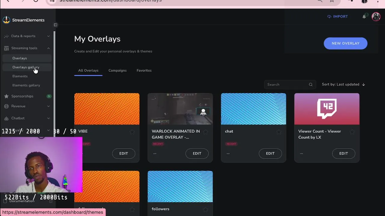Open the user profile avatar

point(376,16)
